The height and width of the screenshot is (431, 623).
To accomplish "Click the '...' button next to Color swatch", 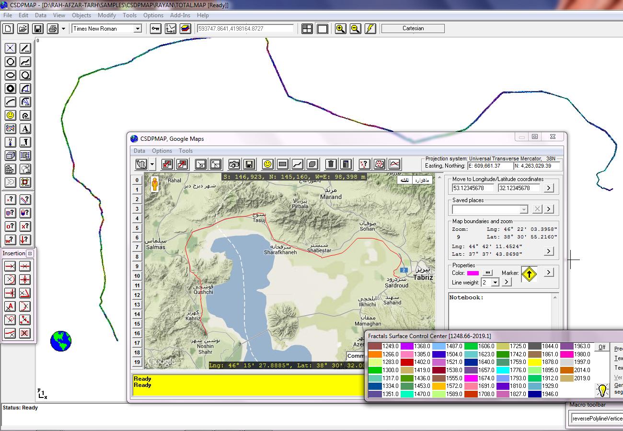I will pyautogui.click(x=488, y=272).
